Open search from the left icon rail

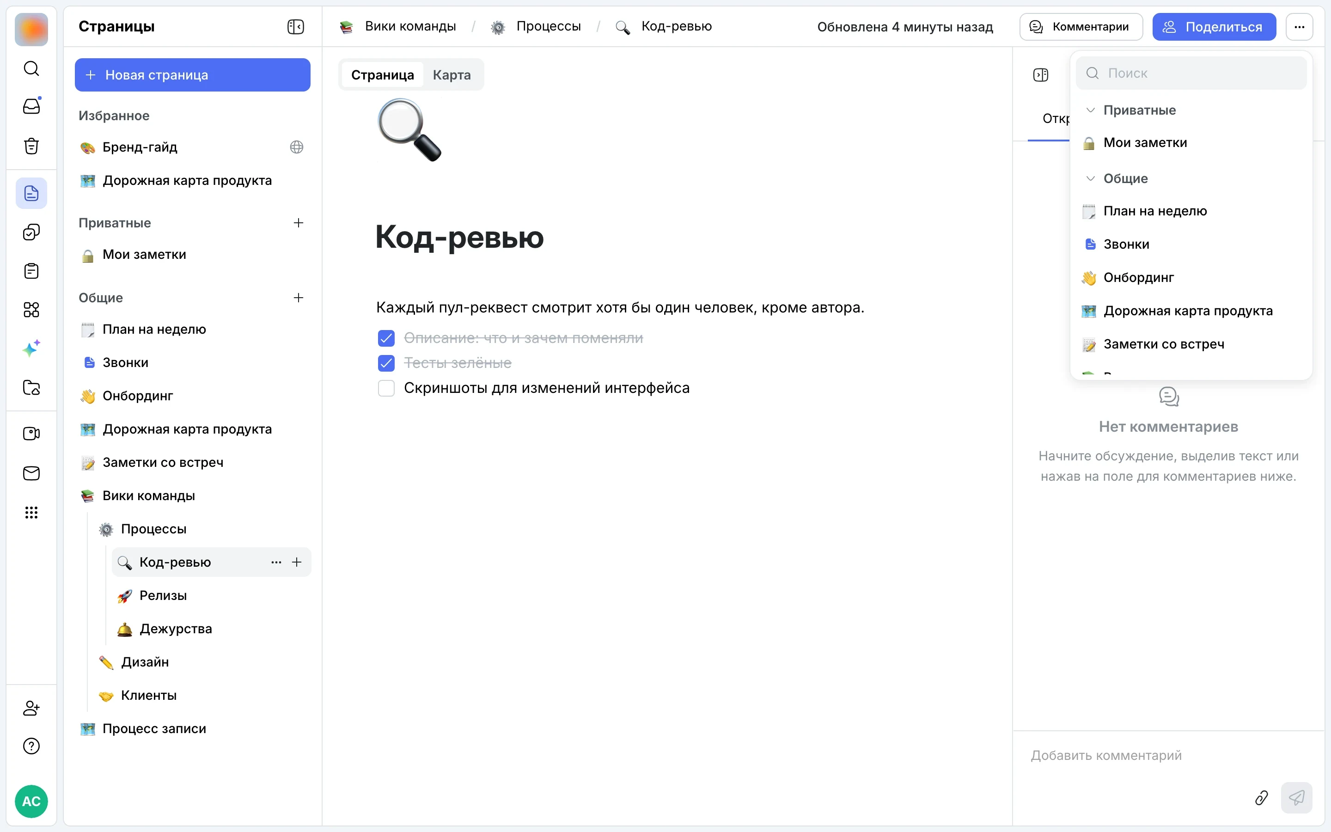pyautogui.click(x=31, y=69)
